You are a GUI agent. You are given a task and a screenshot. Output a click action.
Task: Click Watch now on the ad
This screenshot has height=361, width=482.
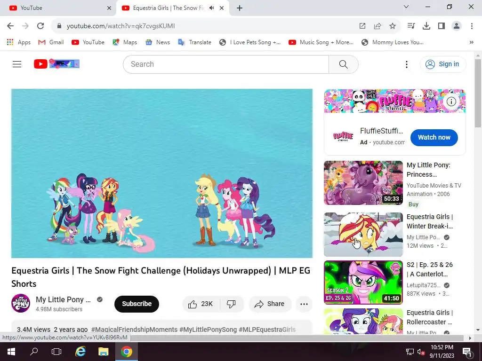[x=434, y=138]
